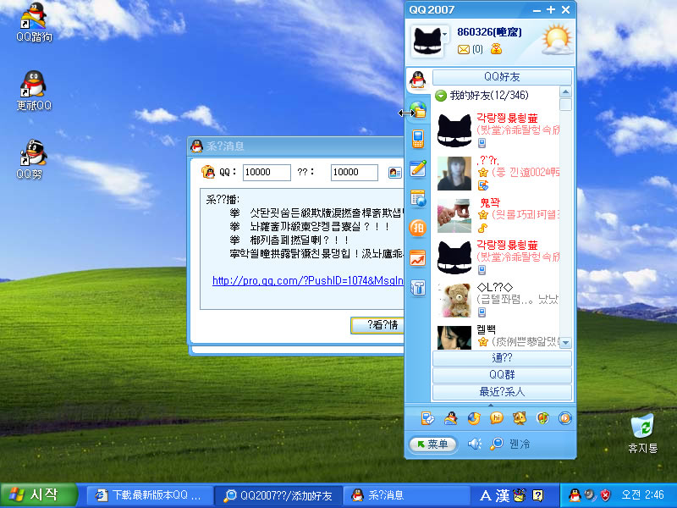Click the 860326 nickname text in QQ header

(x=489, y=32)
